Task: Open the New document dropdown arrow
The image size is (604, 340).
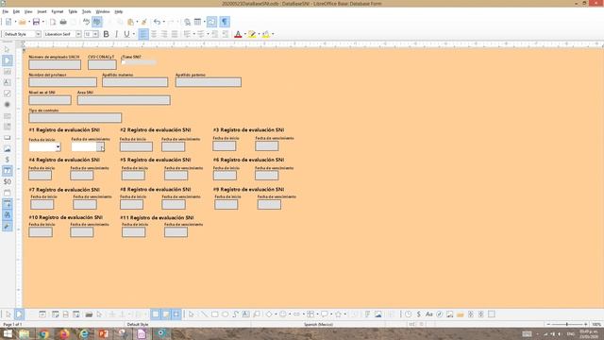Action: point(15,22)
